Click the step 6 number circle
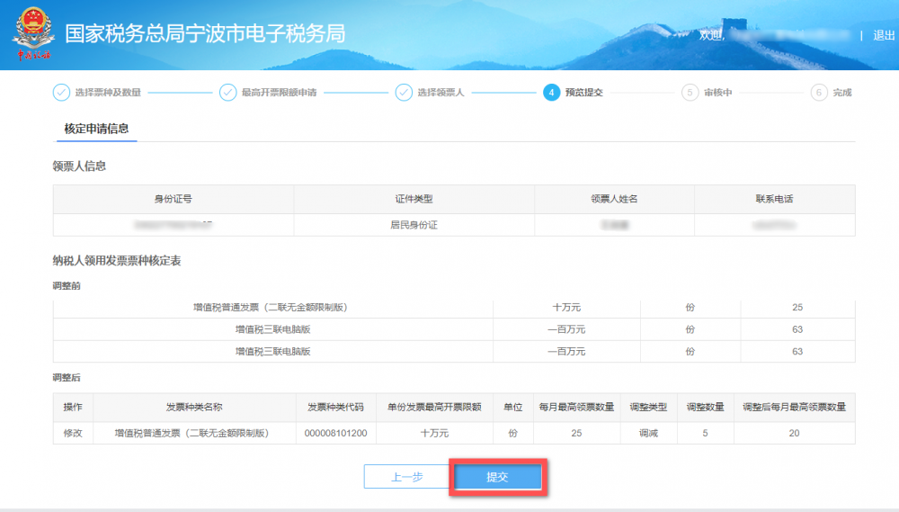The width and height of the screenshot is (899, 512). (x=818, y=93)
